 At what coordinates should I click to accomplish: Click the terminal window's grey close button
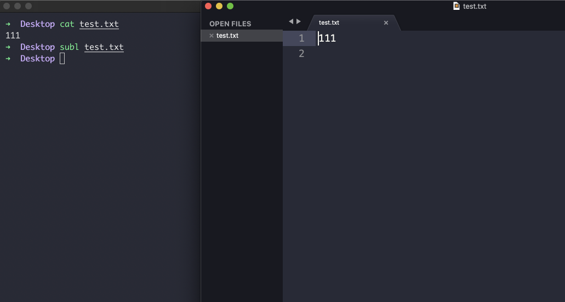[x=7, y=6]
